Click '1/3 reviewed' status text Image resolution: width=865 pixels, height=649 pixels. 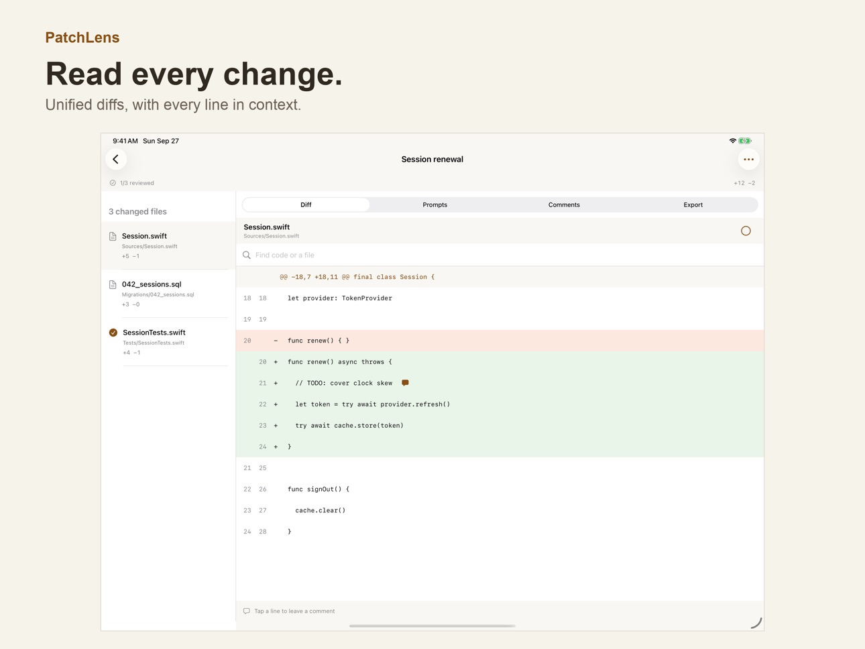pyautogui.click(x=137, y=183)
